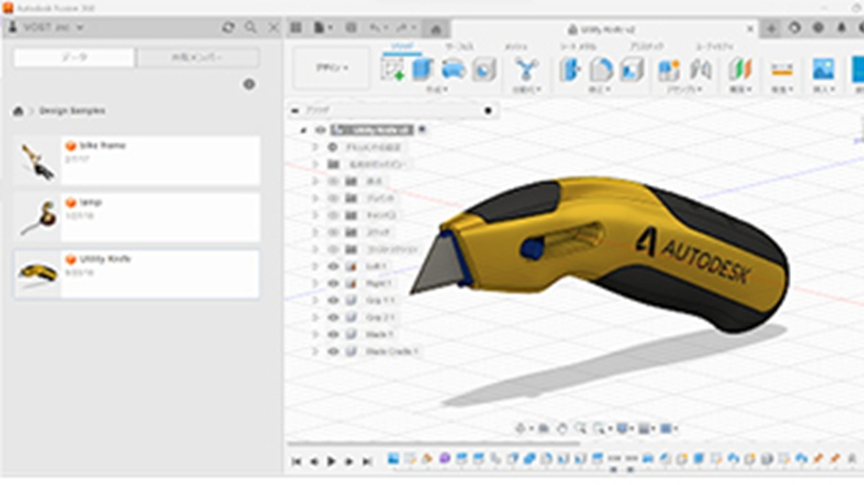Expand the Document Settings node
This screenshot has width=864, height=485.
[x=315, y=148]
